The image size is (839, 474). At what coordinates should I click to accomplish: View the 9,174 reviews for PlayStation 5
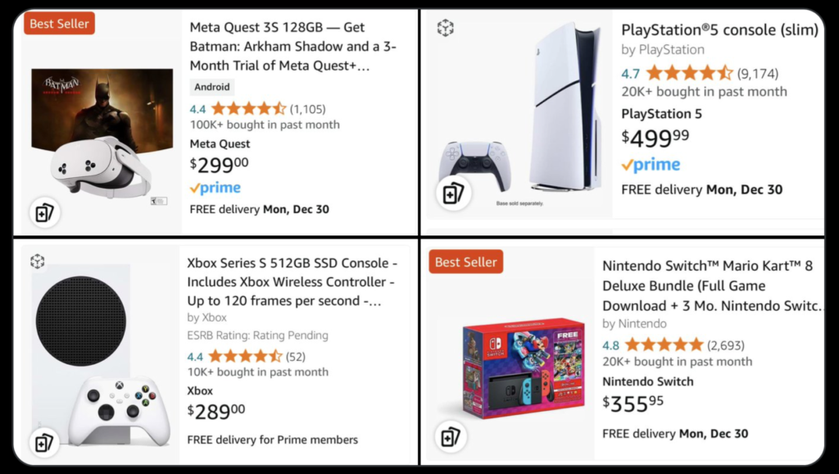758,73
